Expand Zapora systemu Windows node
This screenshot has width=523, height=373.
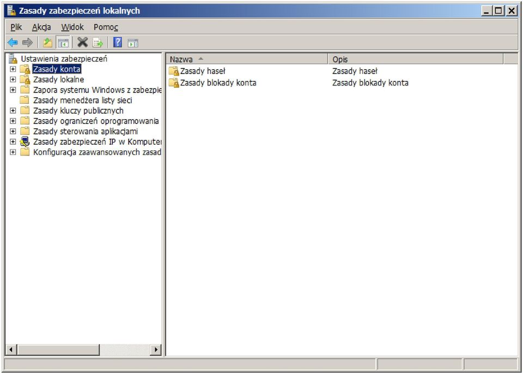(13, 90)
